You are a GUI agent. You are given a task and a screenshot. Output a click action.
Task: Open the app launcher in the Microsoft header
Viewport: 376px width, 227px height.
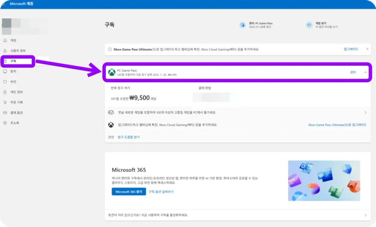[x=3, y=4]
